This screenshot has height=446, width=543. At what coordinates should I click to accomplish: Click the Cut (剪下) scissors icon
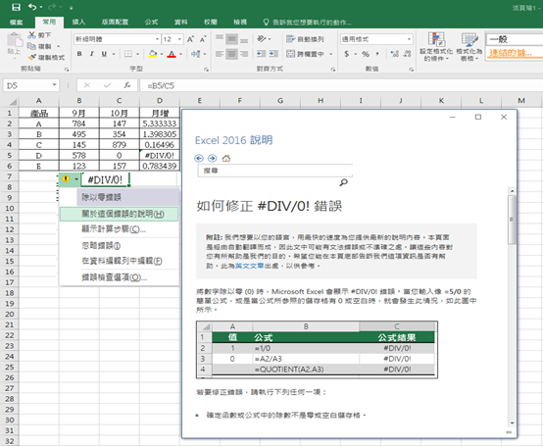(x=32, y=35)
